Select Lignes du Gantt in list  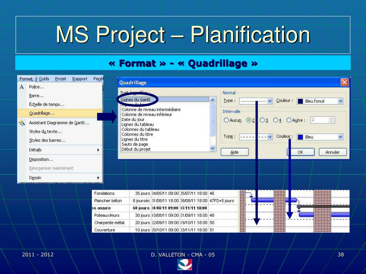(165, 100)
